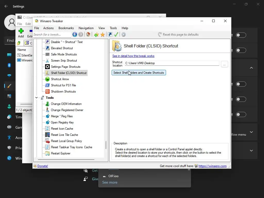
Task: Click the Donate! link
Action: click(43, 166)
